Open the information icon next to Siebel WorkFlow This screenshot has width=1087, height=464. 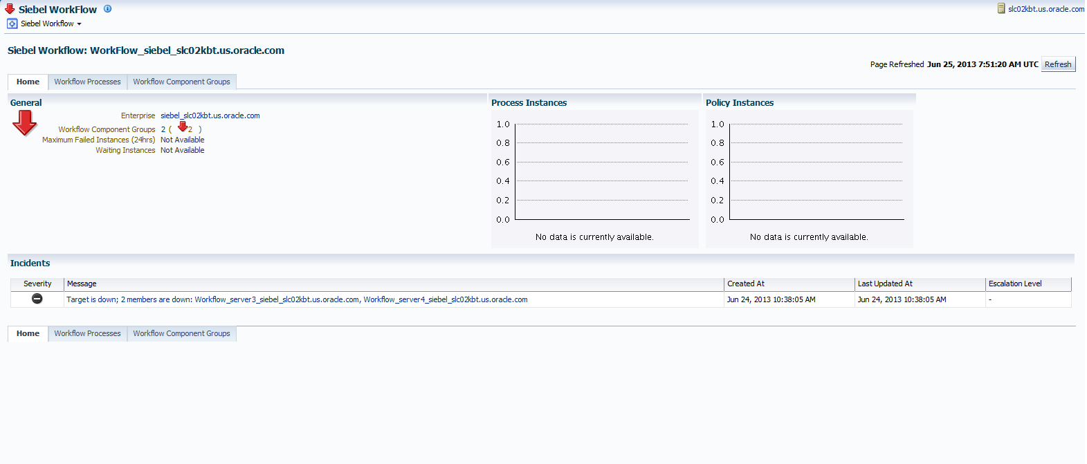(107, 9)
